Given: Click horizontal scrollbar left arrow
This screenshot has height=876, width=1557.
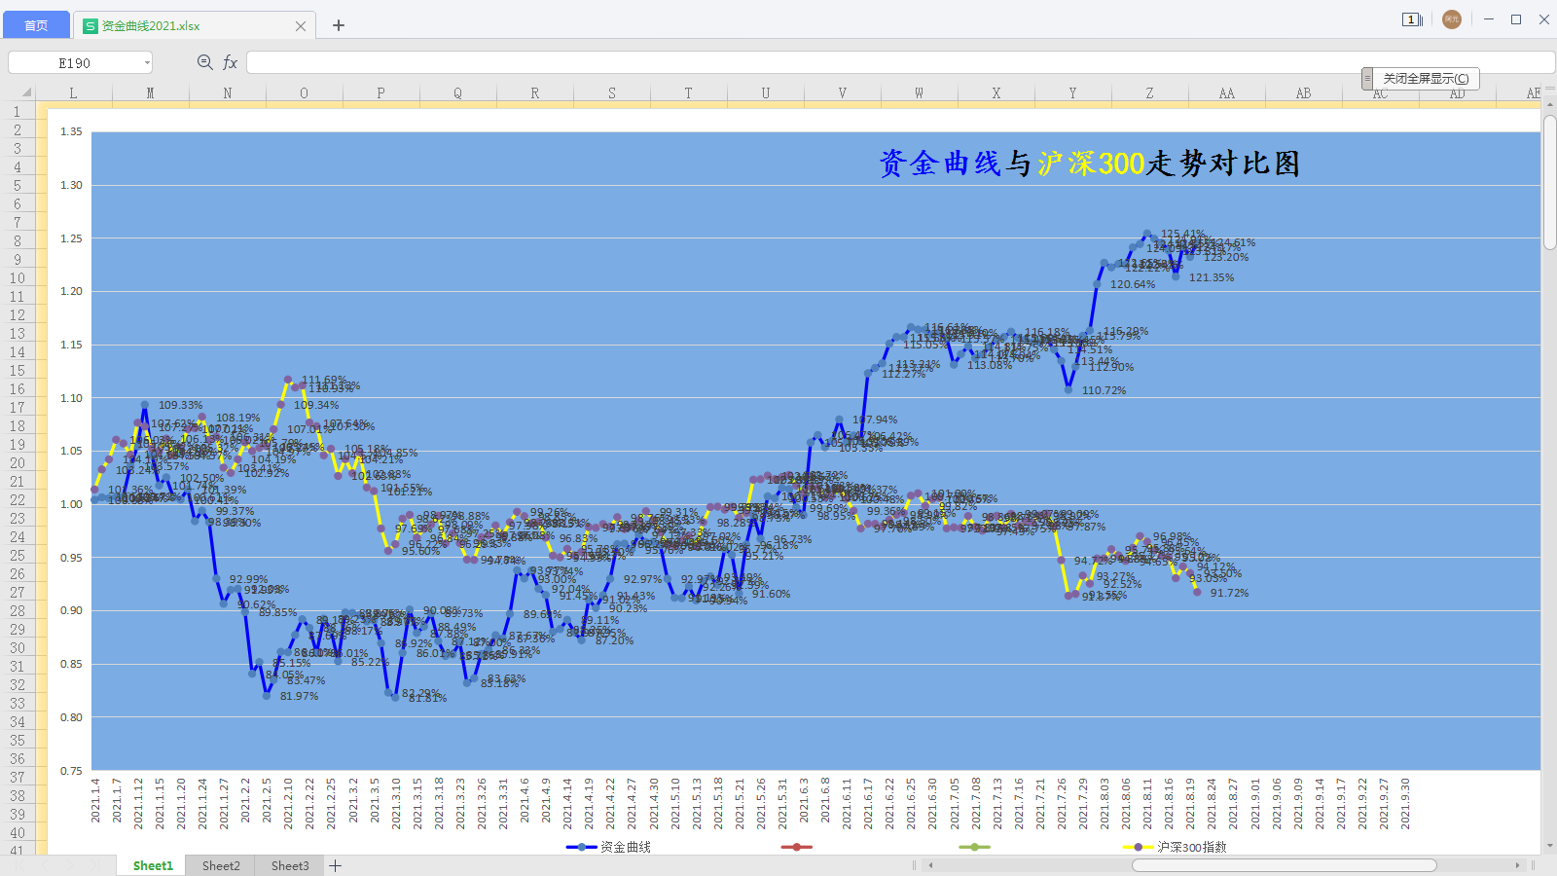Looking at the screenshot, I should click(931, 865).
